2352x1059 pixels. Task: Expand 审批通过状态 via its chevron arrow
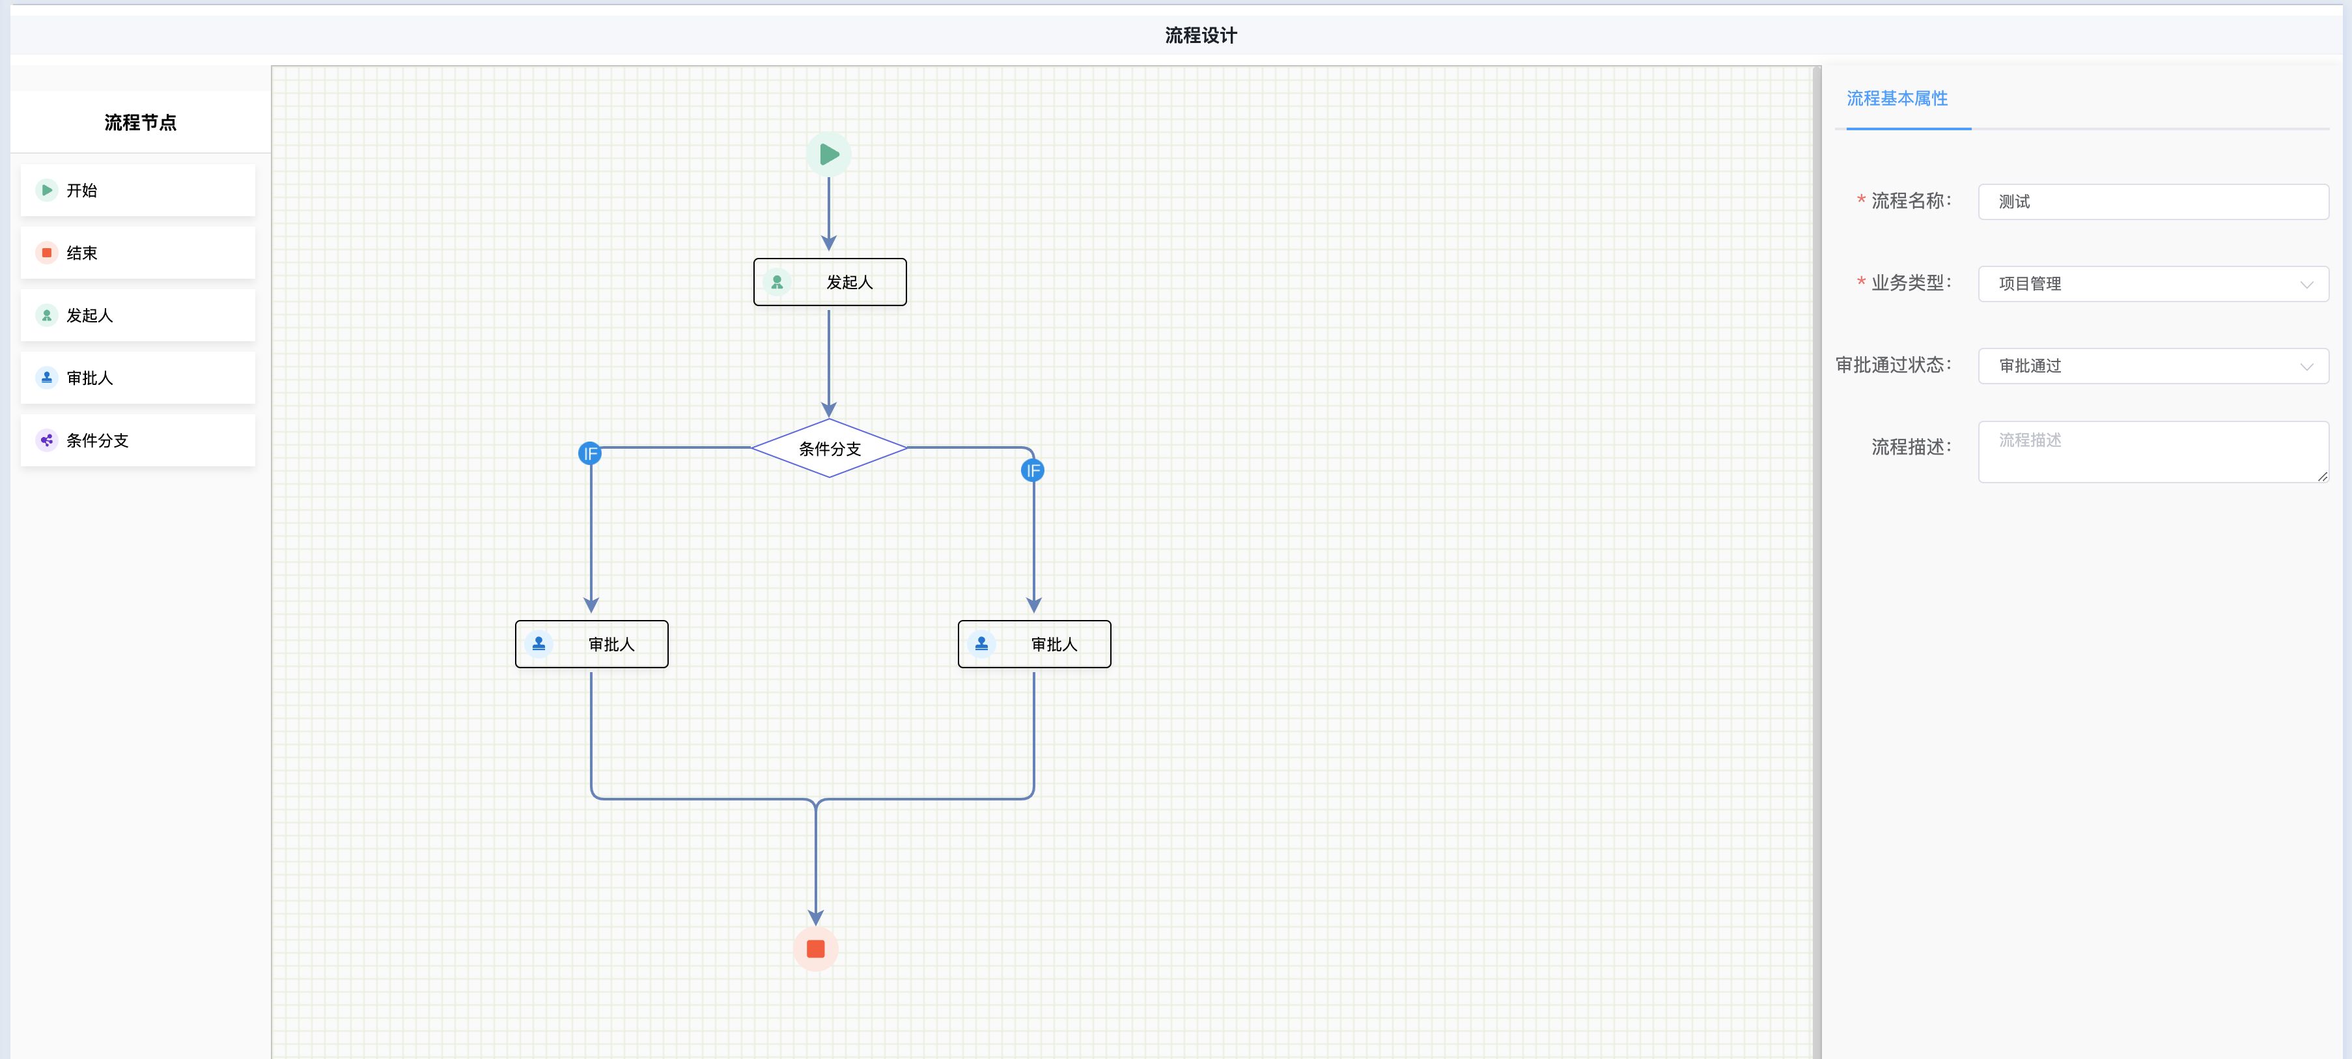tap(2306, 367)
